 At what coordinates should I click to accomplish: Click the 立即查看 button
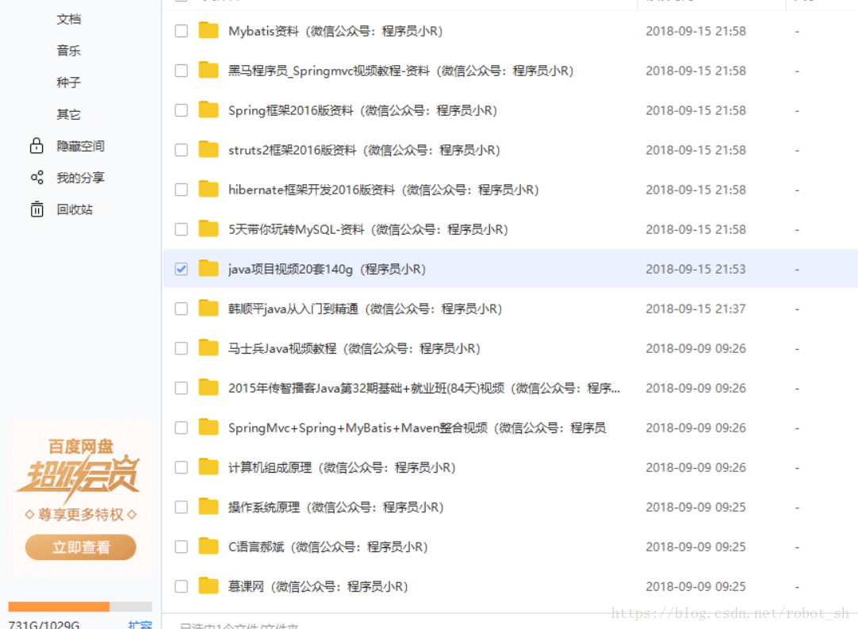point(80,547)
